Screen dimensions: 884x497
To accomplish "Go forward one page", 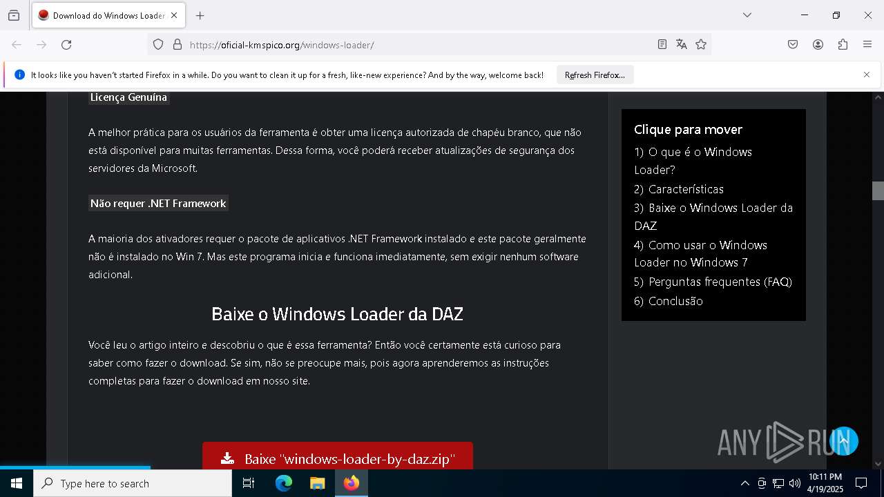I will point(41,45).
